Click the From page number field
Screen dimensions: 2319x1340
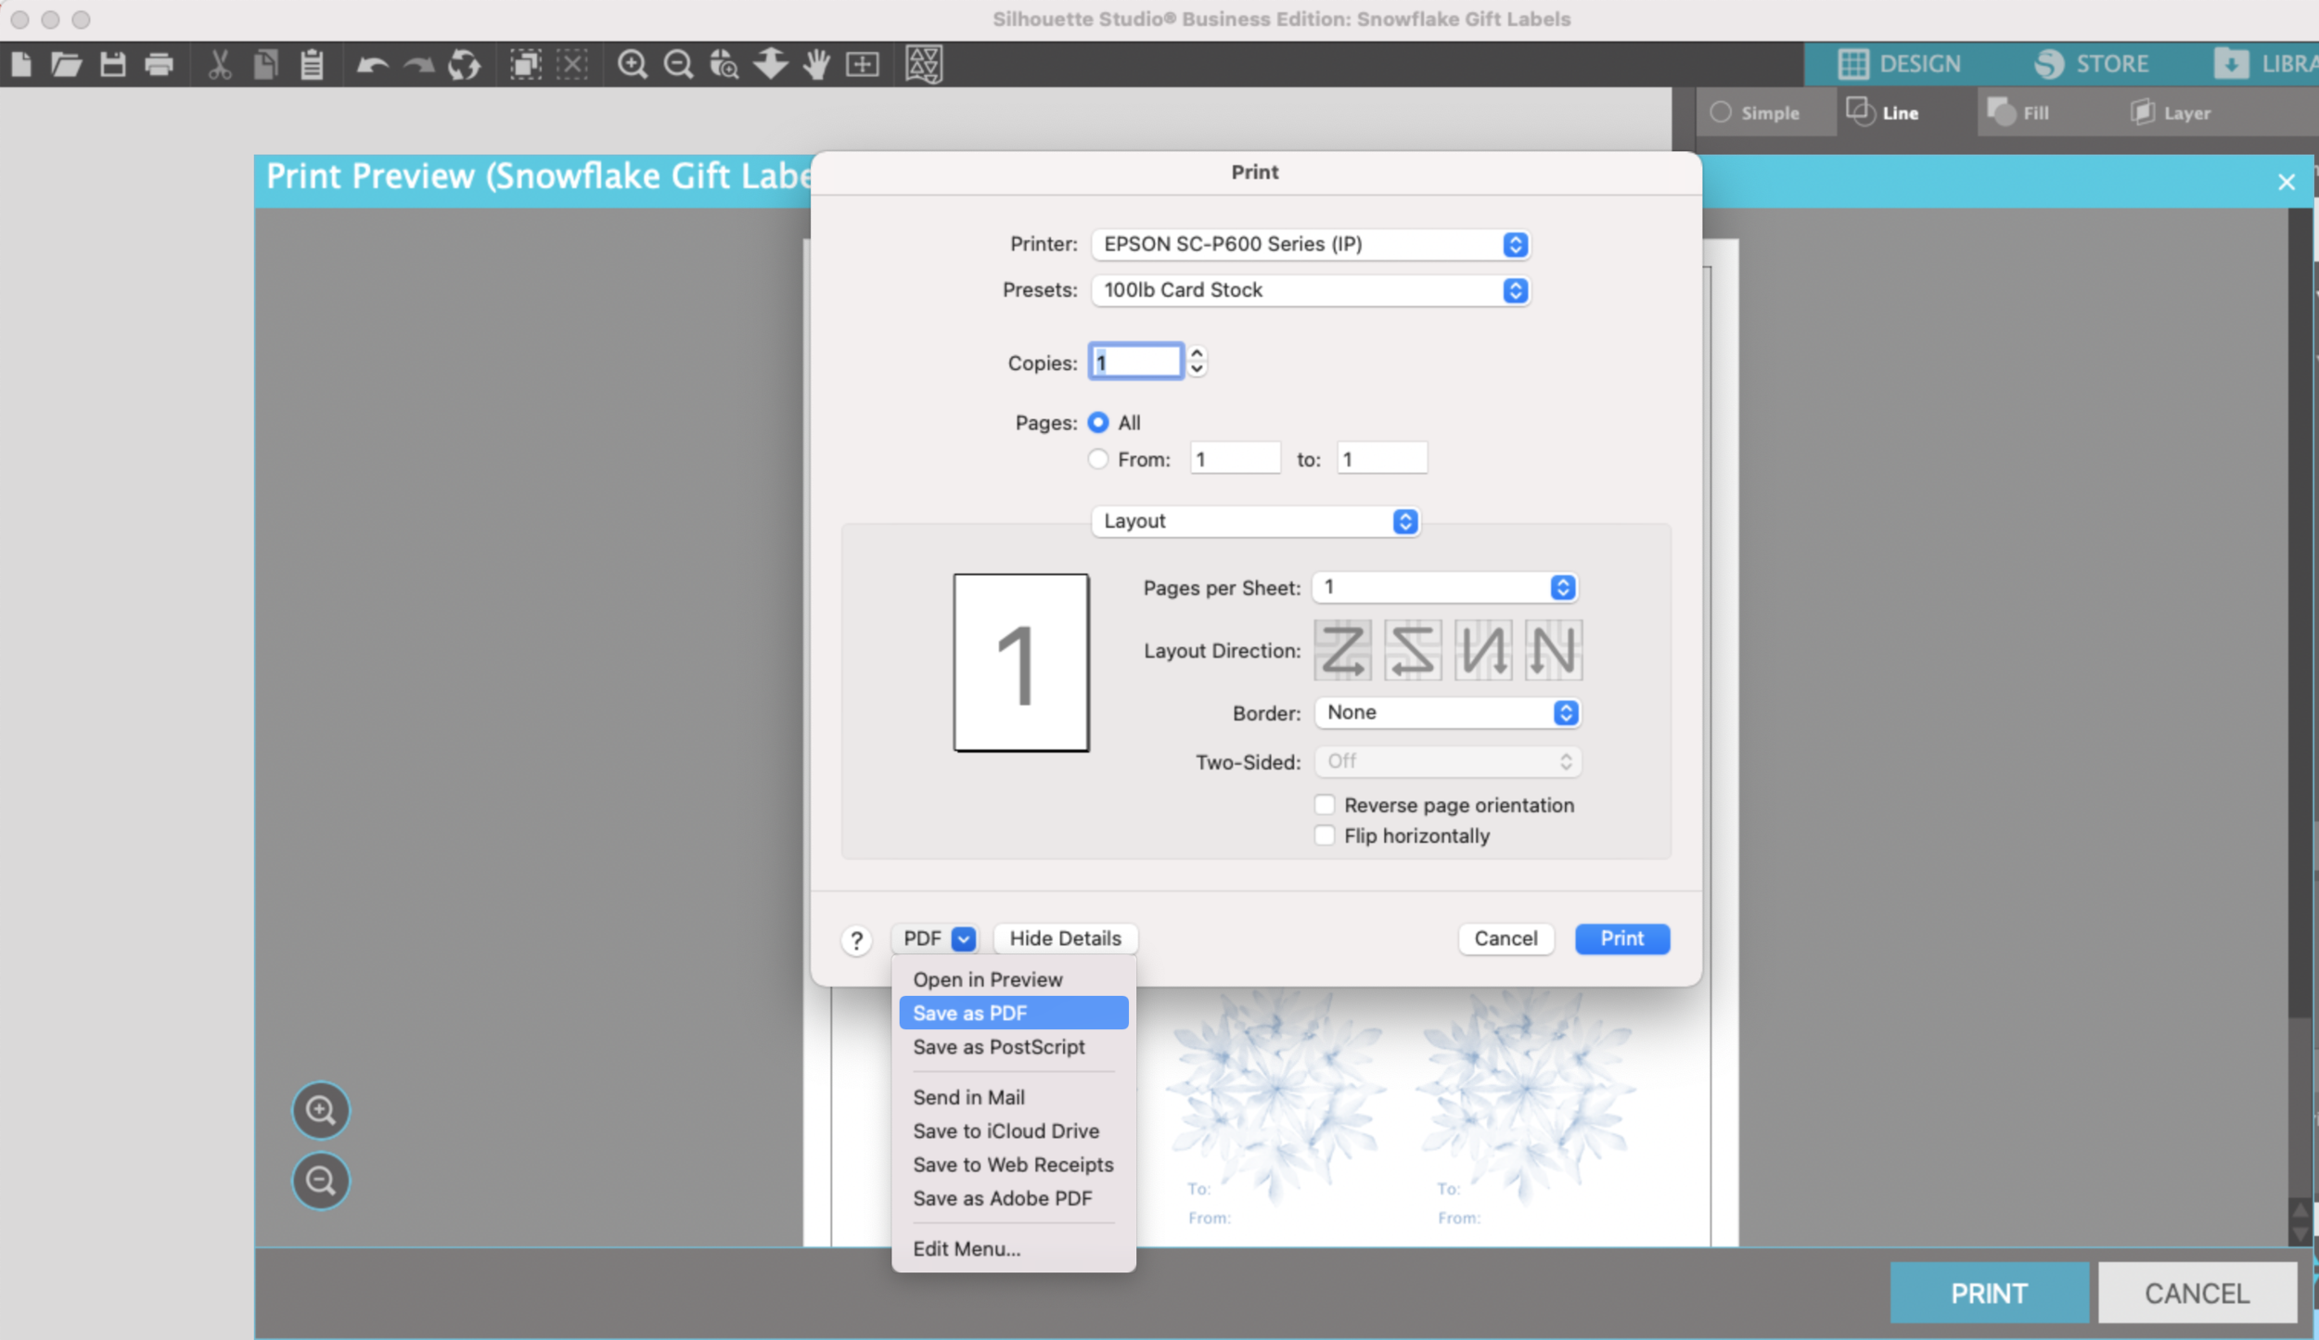tap(1235, 459)
